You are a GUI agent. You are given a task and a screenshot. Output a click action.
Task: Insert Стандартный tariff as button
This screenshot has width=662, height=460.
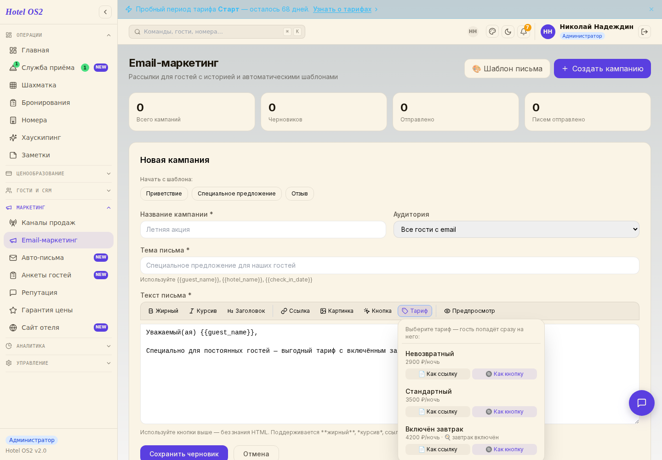(x=504, y=412)
